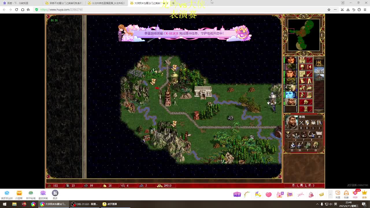Open System Options computer button

point(309,95)
